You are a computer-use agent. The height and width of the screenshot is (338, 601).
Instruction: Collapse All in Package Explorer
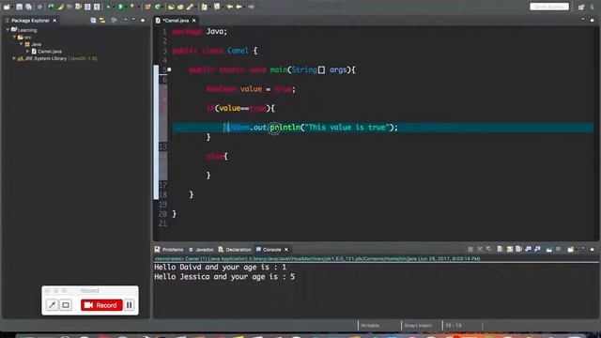point(93,20)
